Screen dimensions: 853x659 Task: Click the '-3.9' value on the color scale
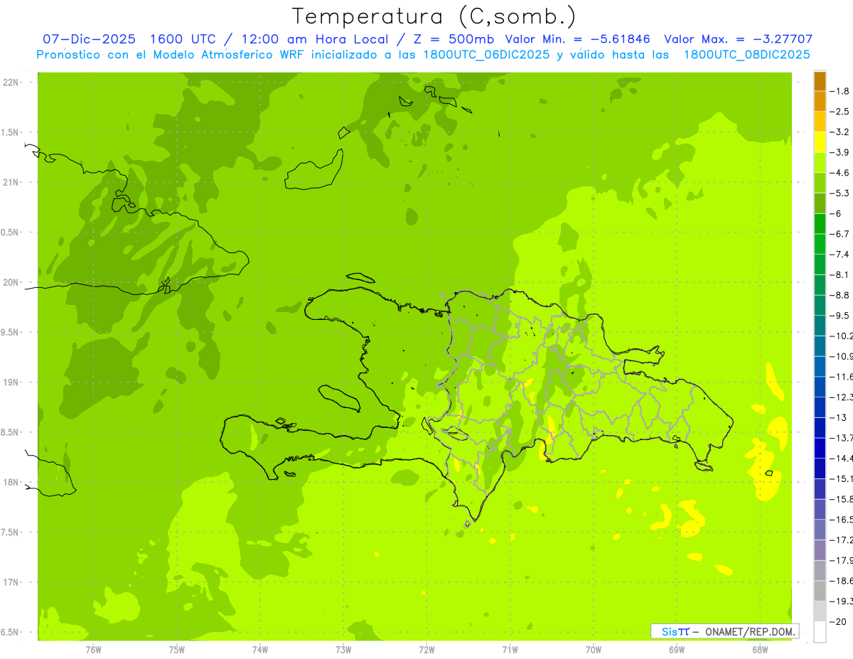point(839,152)
